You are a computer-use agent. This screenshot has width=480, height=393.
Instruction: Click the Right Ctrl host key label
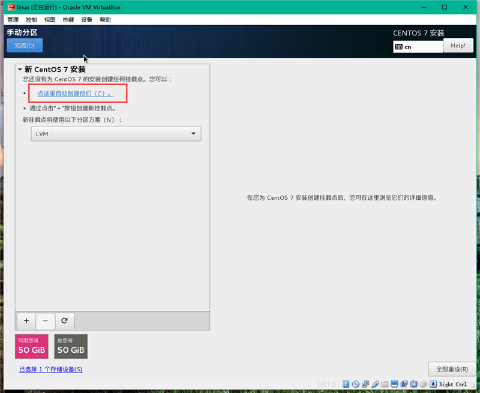[453, 384]
